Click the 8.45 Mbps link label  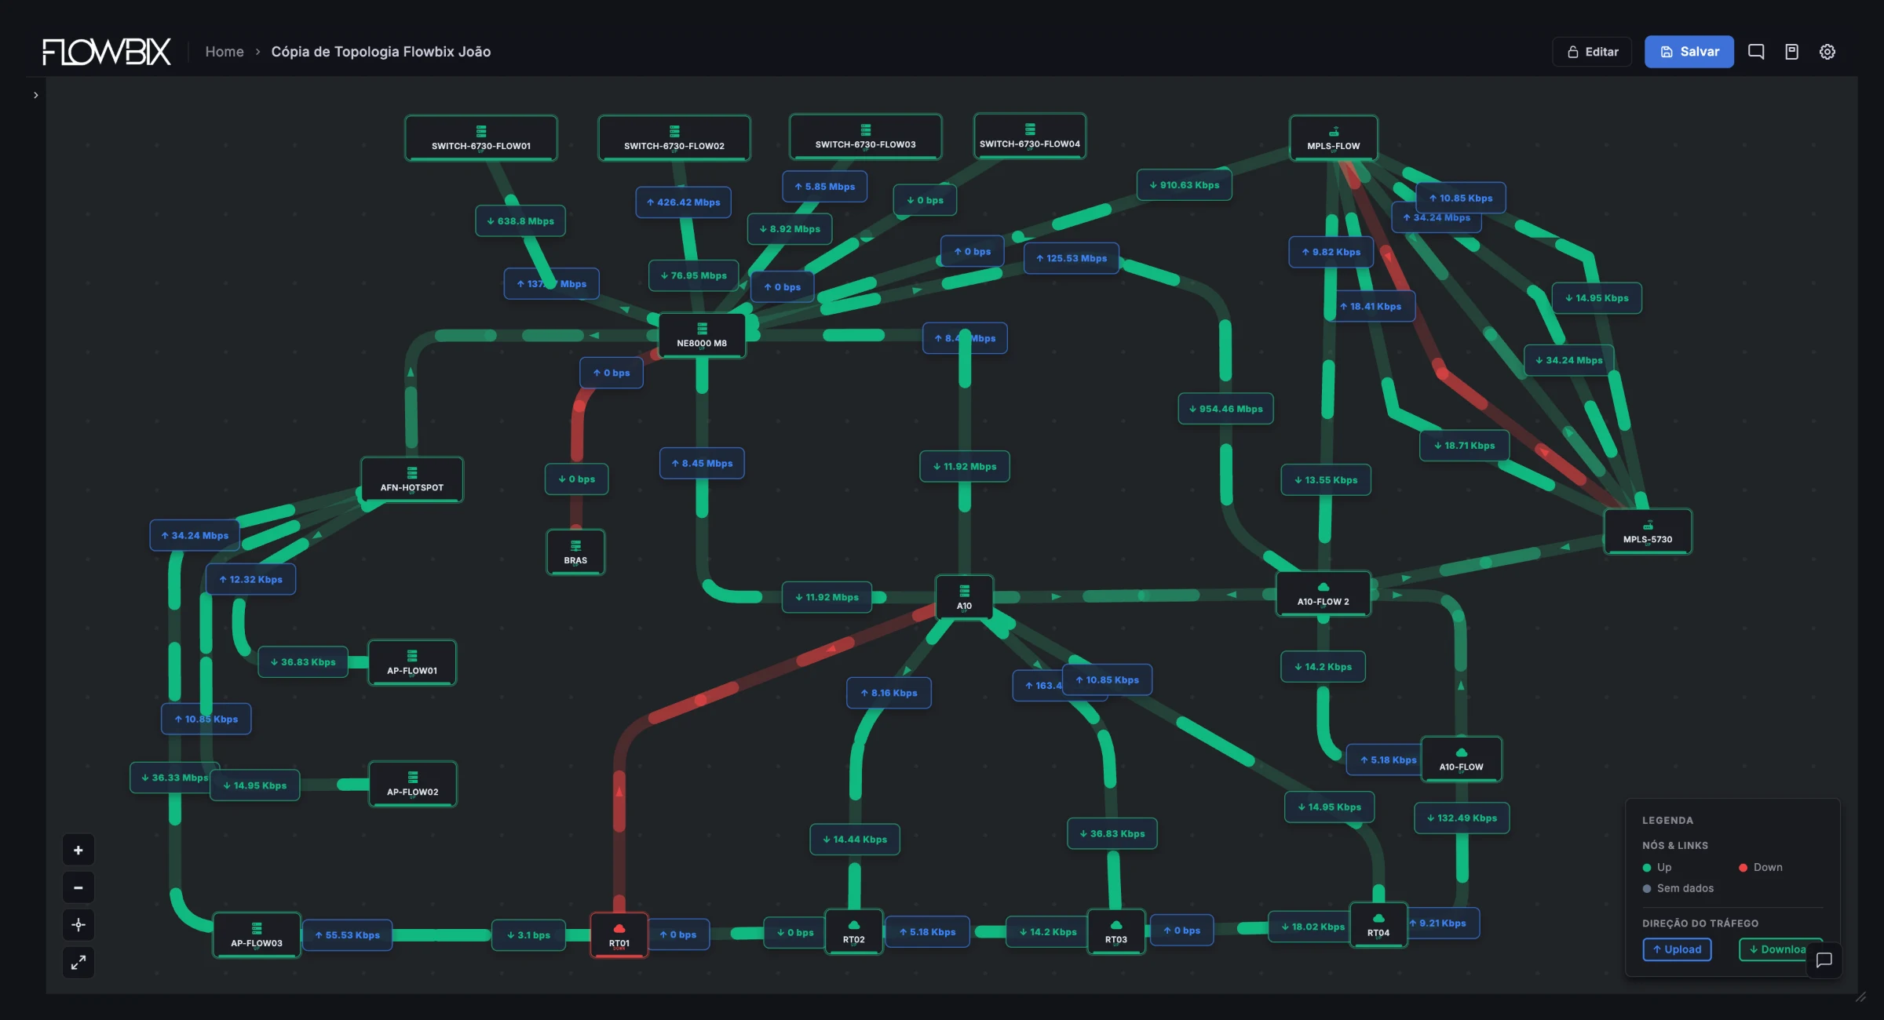point(703,464)
